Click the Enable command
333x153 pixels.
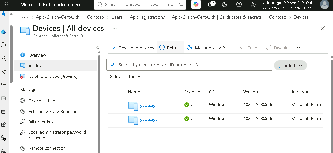click(250, 48)
